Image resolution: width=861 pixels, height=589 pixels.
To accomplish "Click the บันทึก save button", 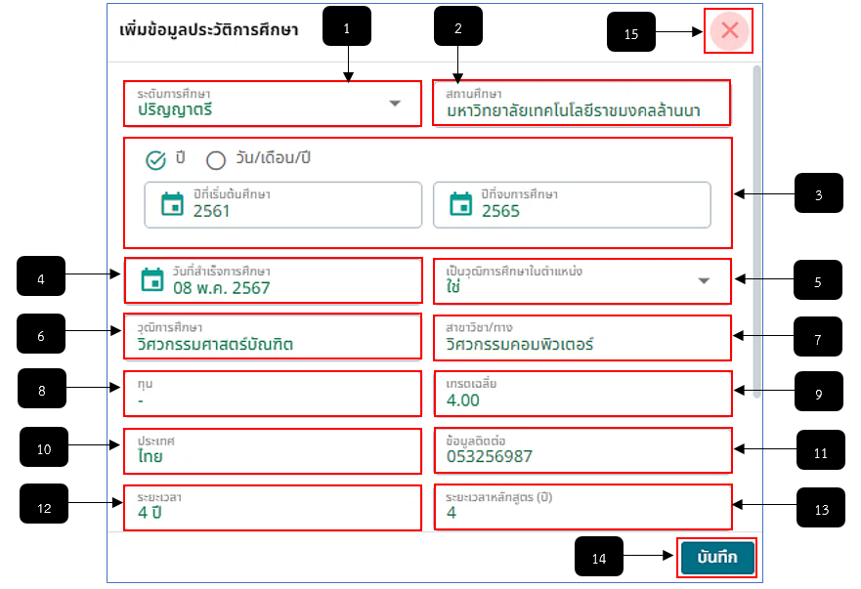I will [717, 558].
